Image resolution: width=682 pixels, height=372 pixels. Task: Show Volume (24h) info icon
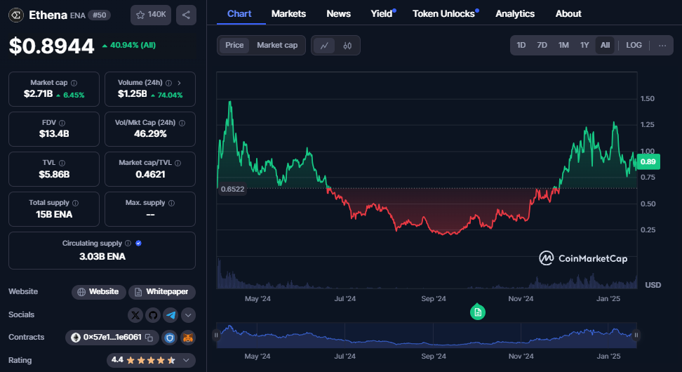(x=169, y=83)
